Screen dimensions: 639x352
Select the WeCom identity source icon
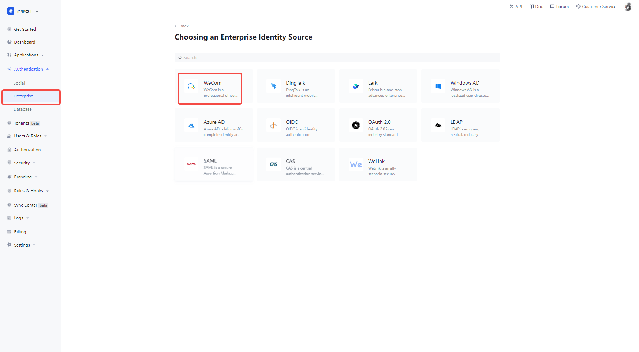pos(191,86)
